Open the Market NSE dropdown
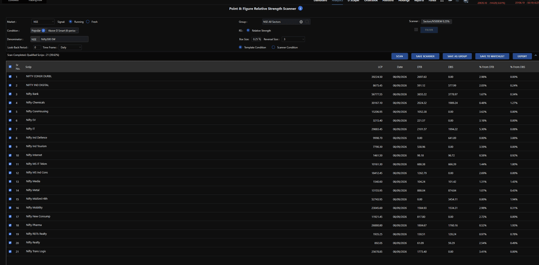The image size is (539, 265). tap(42, 21)
